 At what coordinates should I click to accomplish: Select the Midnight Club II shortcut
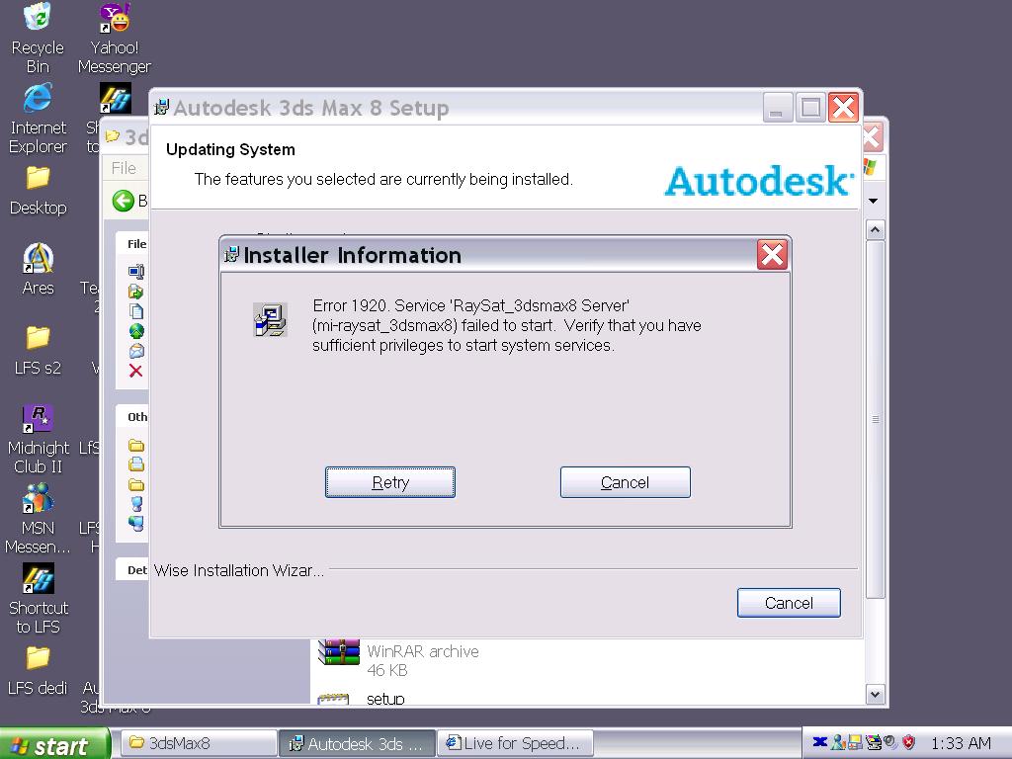[x=38, y=439]
